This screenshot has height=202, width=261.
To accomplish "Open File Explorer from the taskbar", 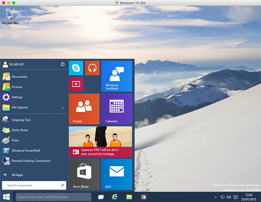I will coord(129,197).
